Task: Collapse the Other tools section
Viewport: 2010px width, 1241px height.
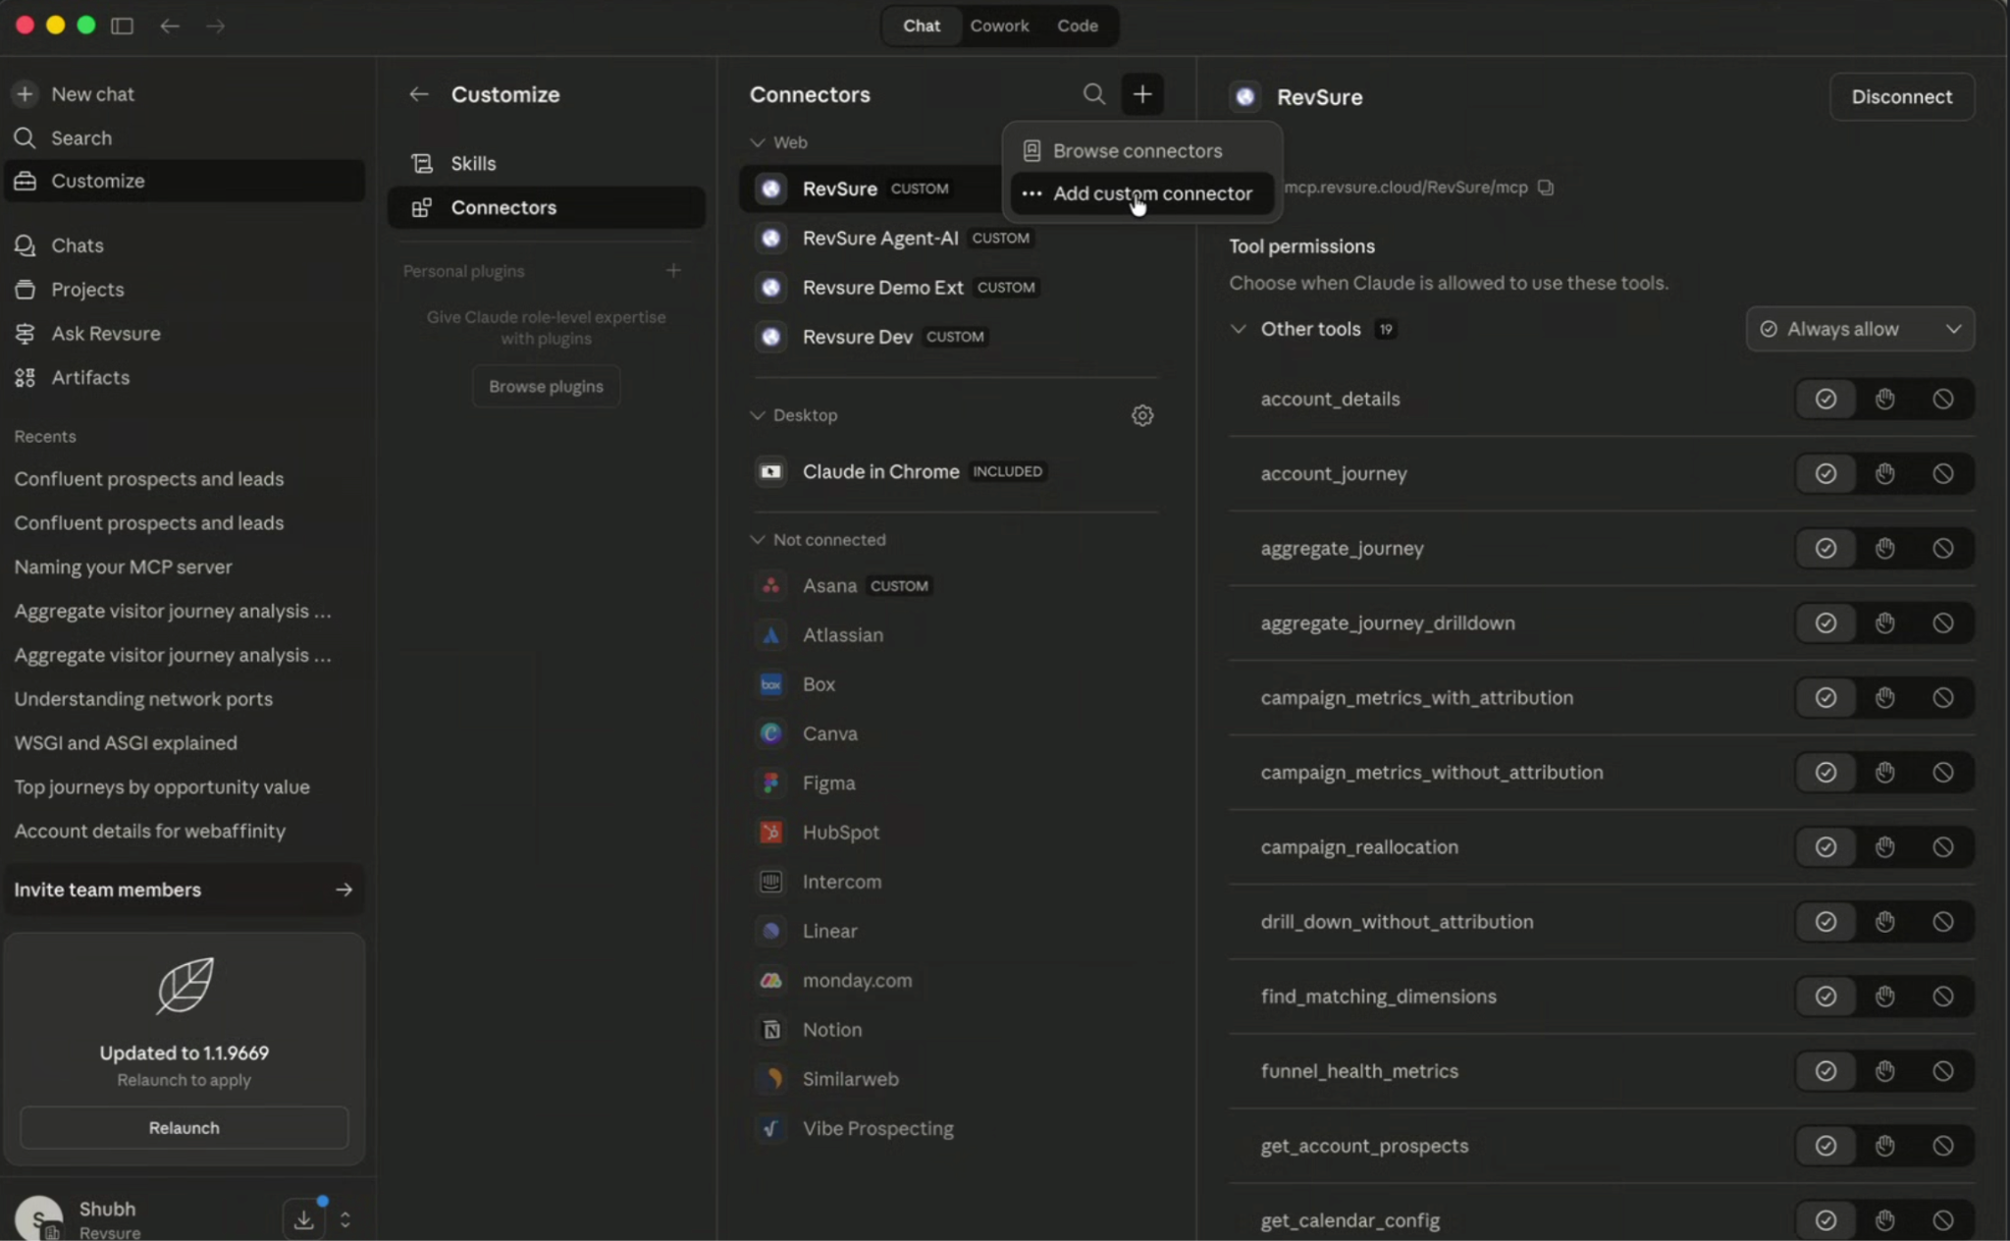Action: pos(1239,329)
